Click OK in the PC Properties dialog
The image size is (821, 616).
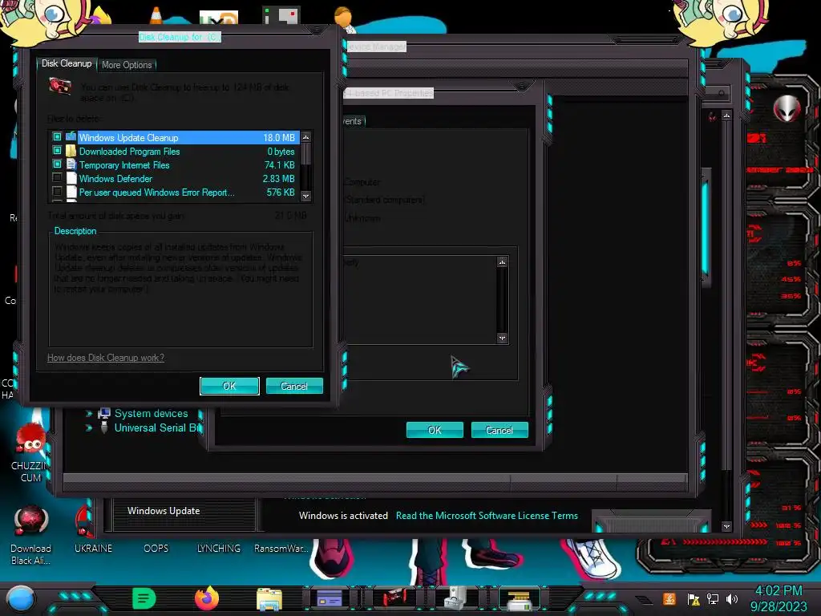tap(435, 430)
